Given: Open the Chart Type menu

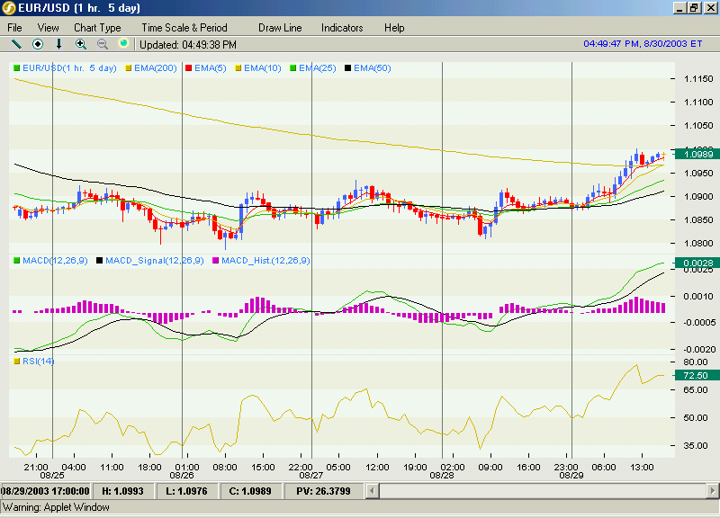Looking at the screenshot, I should point(97,28).
